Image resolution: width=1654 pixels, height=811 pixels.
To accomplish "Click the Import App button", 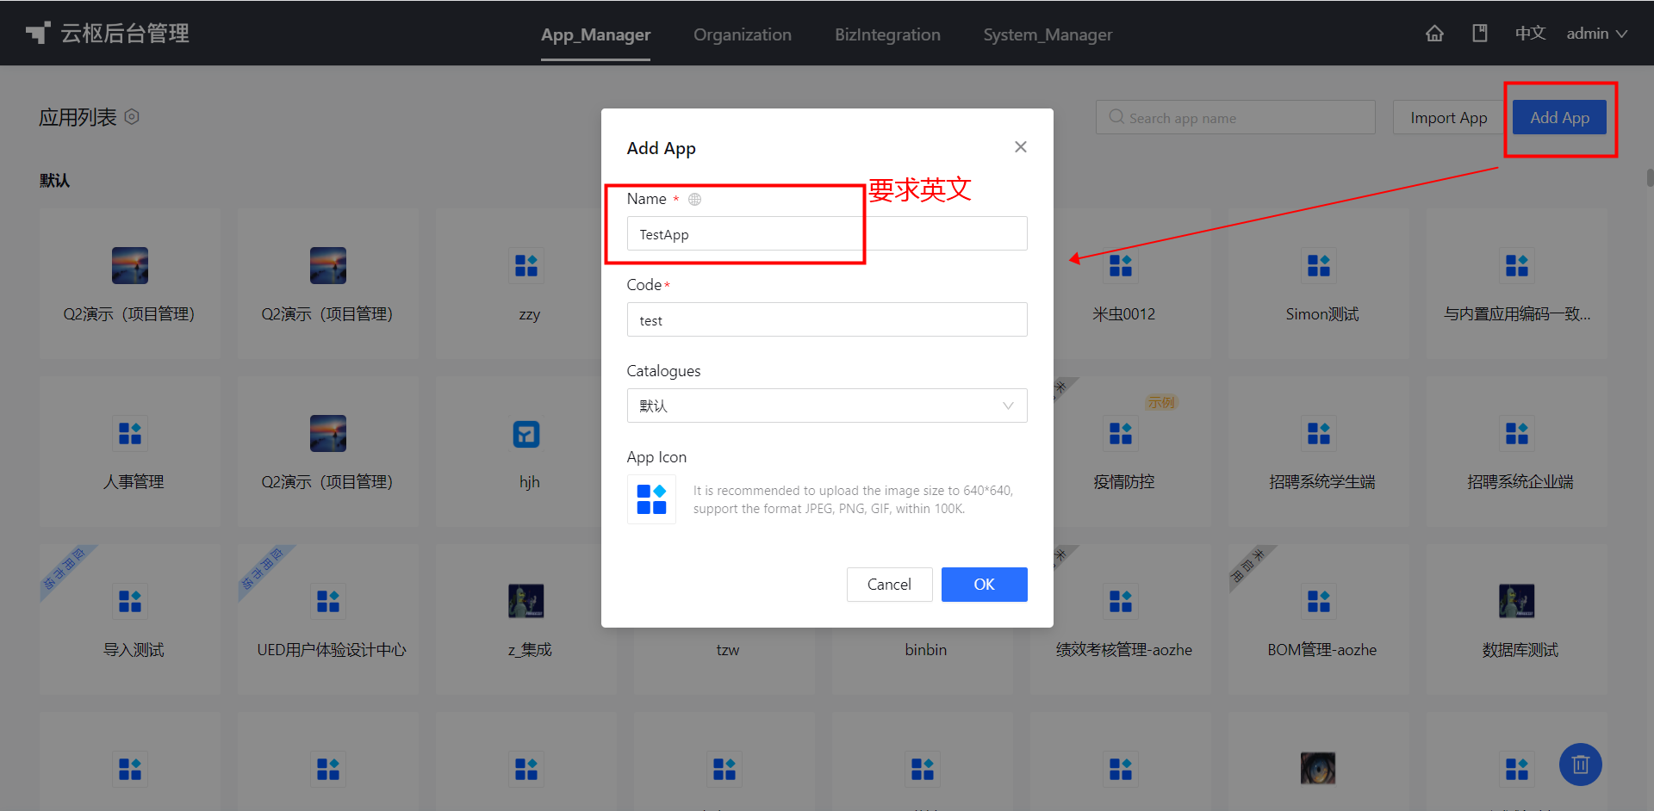I will click(x=1448, y=117).
